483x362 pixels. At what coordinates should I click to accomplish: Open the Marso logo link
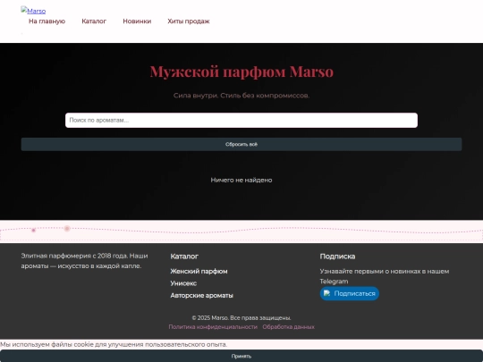[x=33, y=11]
